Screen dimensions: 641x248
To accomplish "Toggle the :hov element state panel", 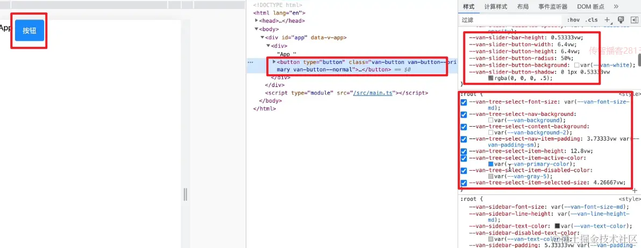I will coord(574,19).
